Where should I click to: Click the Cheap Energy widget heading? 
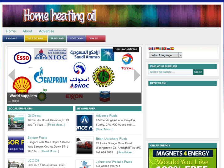tap(182, 145)
